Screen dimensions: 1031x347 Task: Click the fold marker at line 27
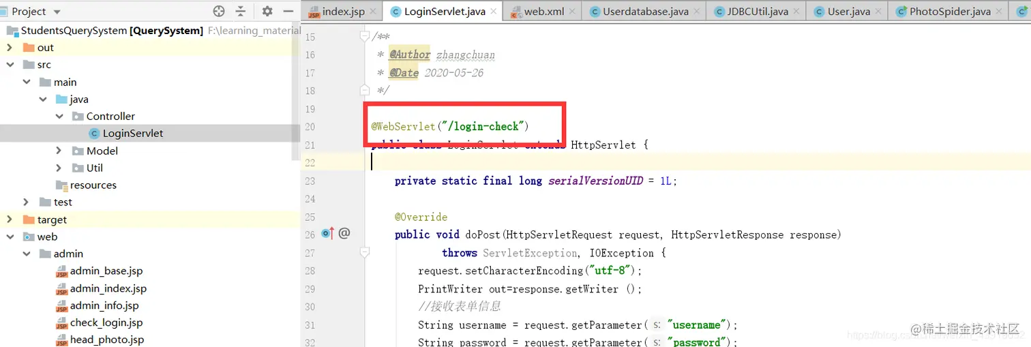365,252
